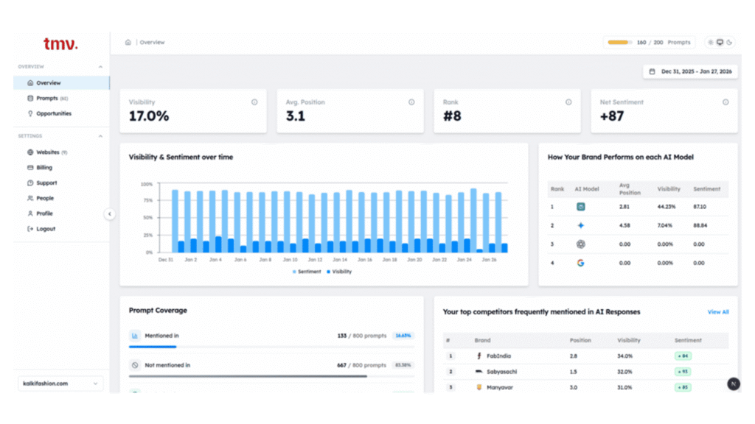Click the Opportunities lightbulb icon
The height and width of the screenshot is (424, 755).
click(x=30, y=113)
